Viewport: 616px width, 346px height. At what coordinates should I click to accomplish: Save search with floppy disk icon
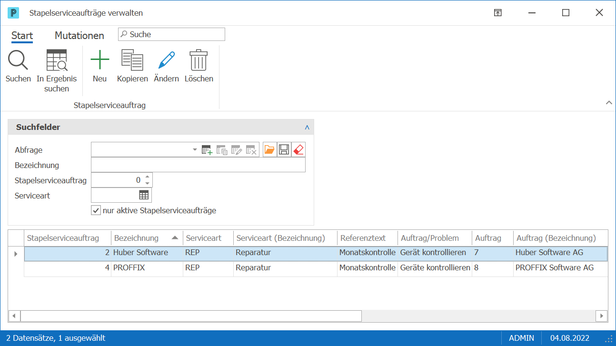[x=284, y=150]
